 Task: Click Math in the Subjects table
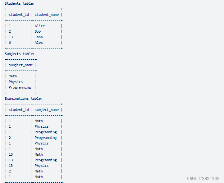click(13, 76)
